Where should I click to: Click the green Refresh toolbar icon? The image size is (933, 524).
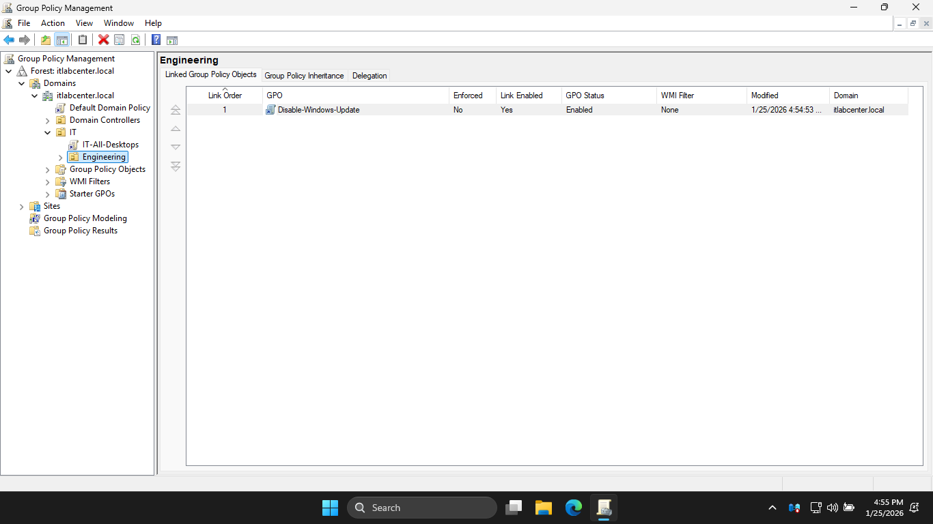[135, 40]
